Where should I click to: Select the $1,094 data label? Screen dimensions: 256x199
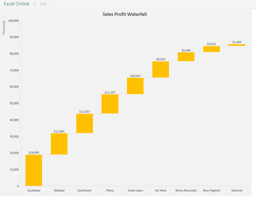coord(237,42)
